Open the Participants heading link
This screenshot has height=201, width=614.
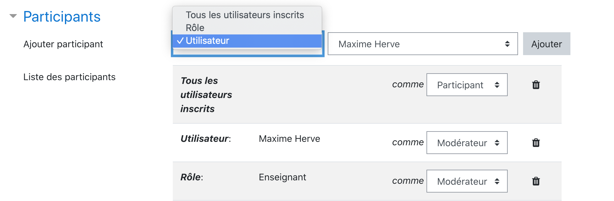coord(62,17)
